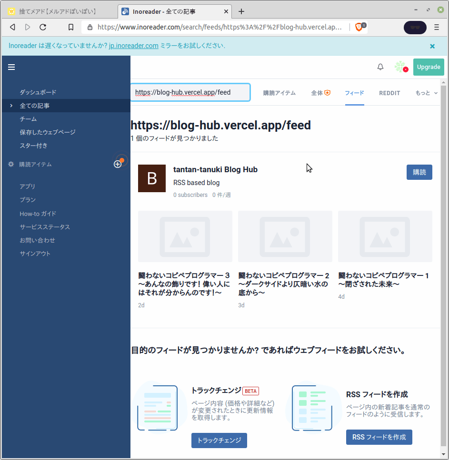This screenshot has width=449, height=460.
Task: Open スター付き in the sidebar
Action: 33,146
